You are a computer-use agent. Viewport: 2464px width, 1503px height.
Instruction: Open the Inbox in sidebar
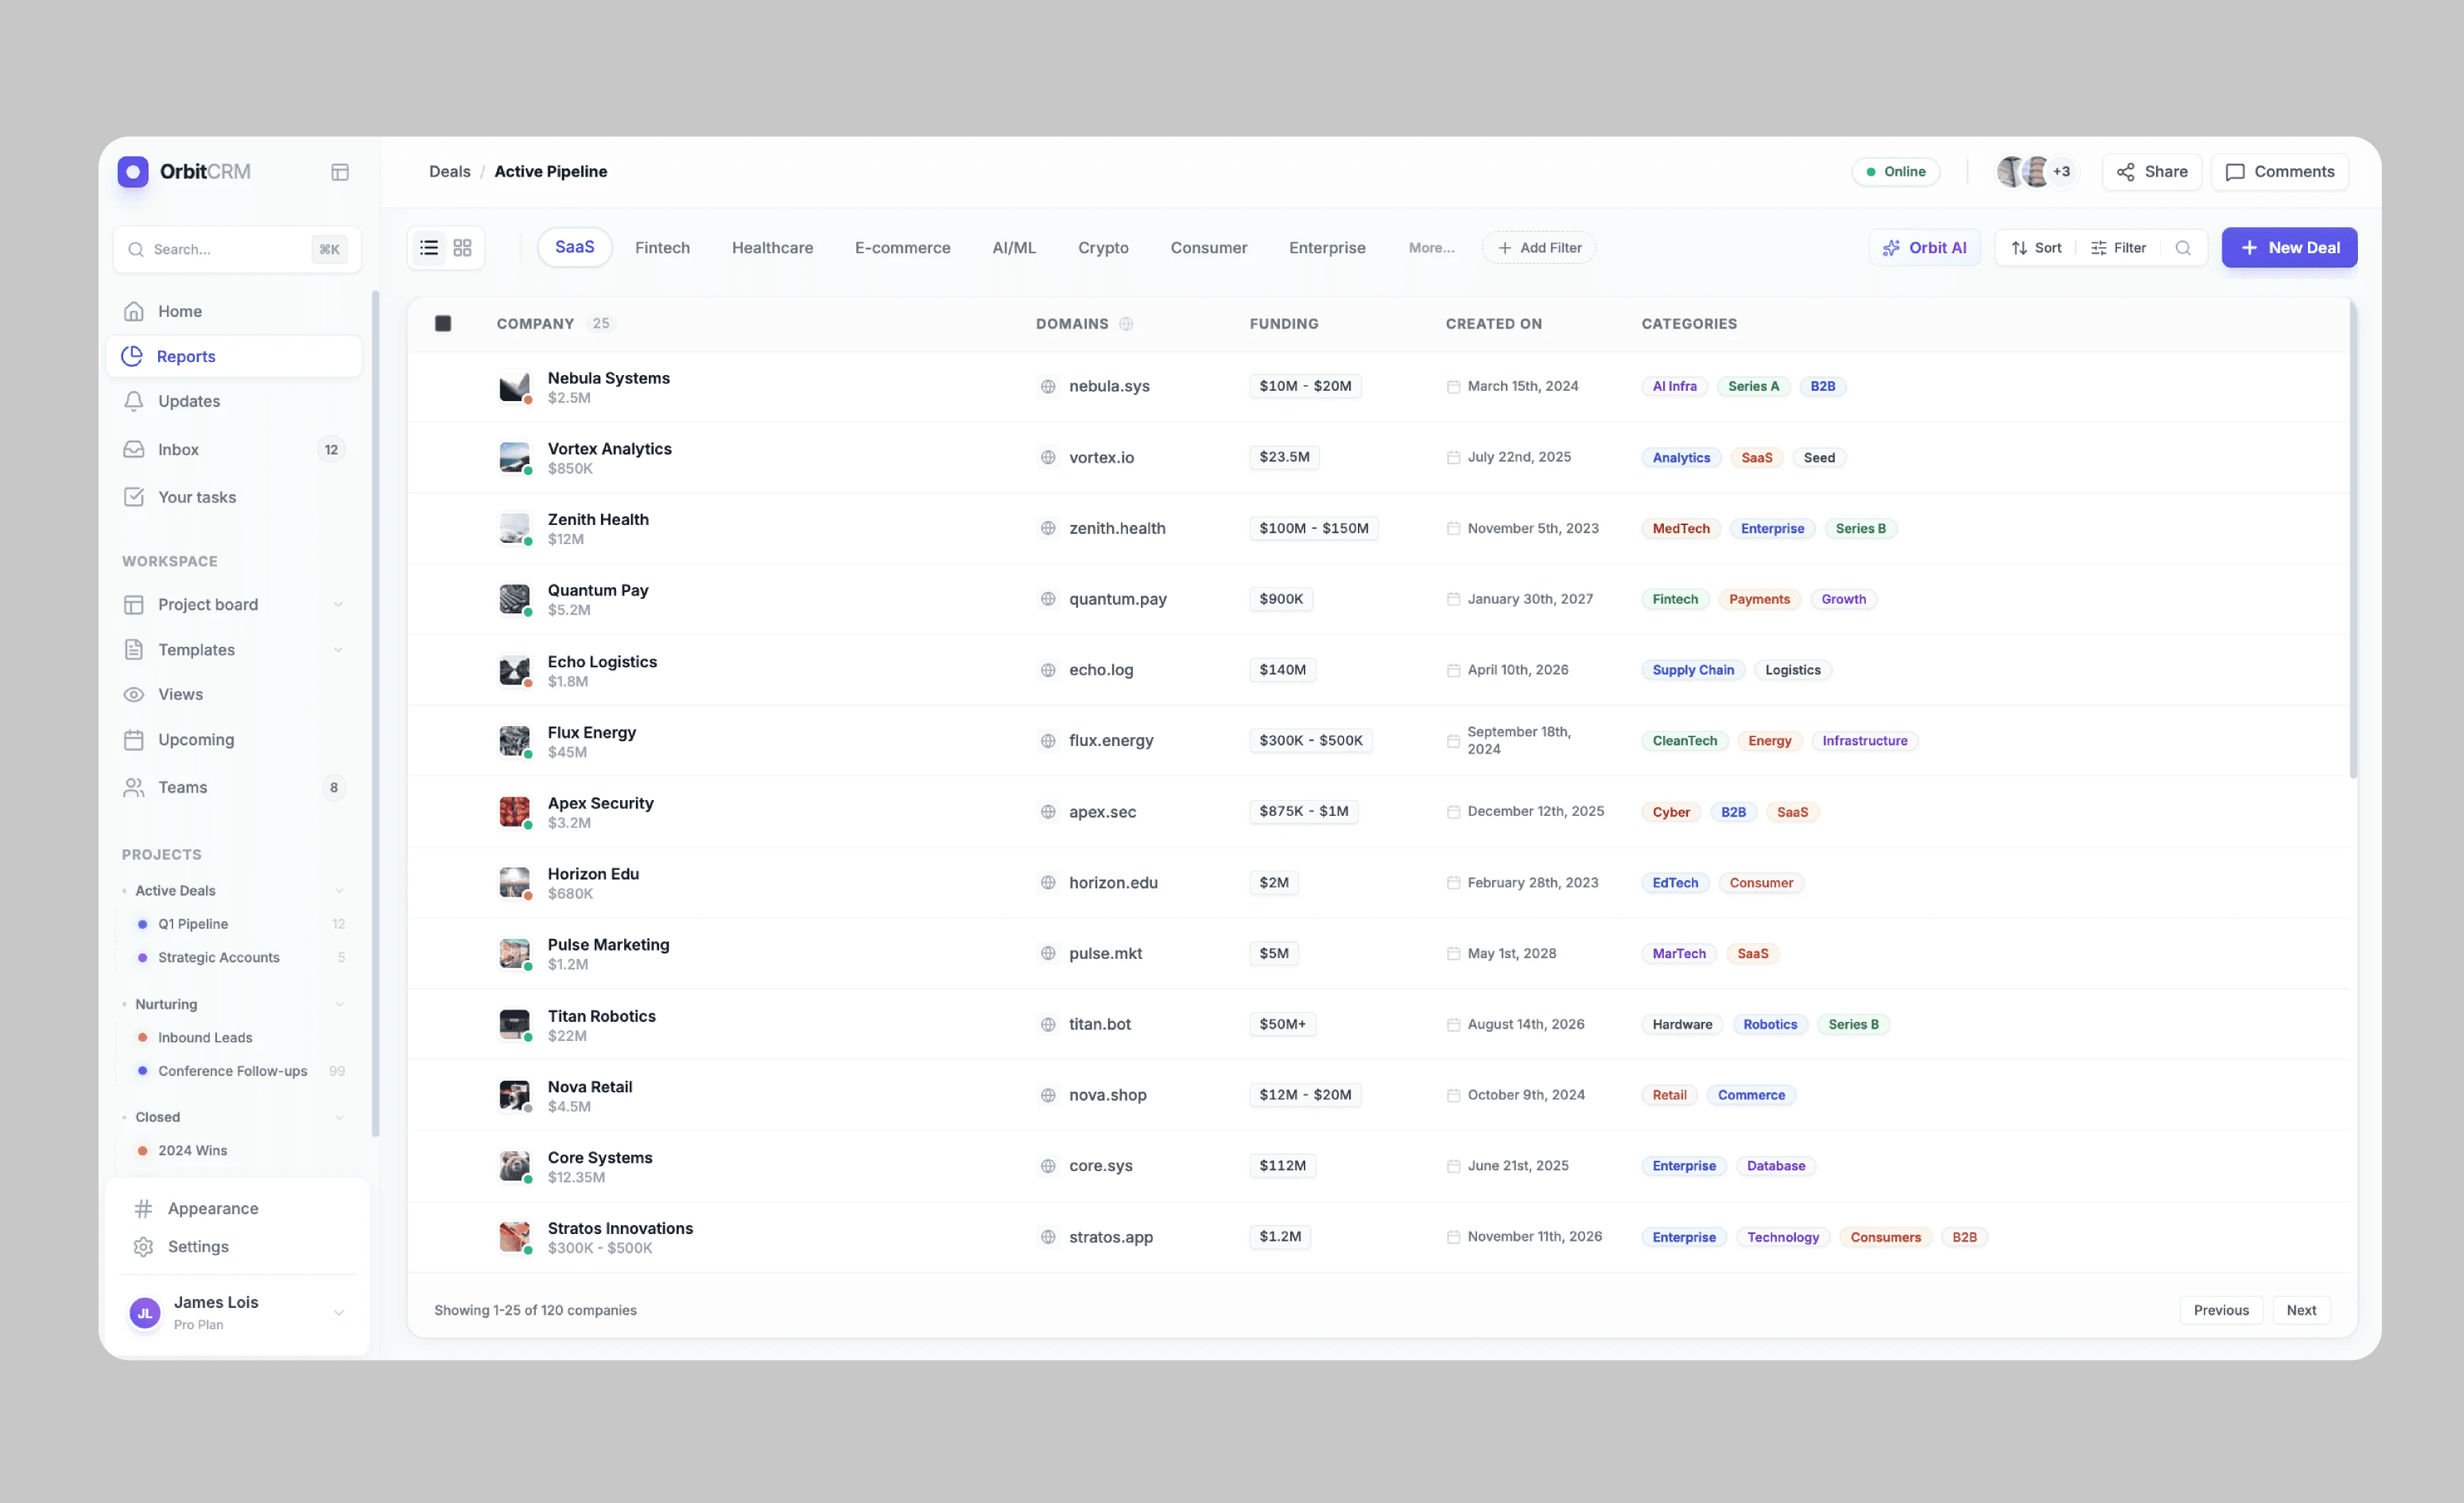click(x=178, y=450)
